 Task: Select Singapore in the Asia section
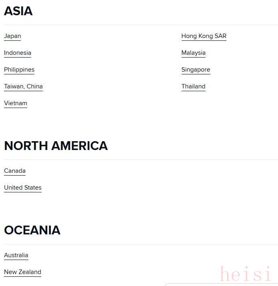(x=196, y=70)
